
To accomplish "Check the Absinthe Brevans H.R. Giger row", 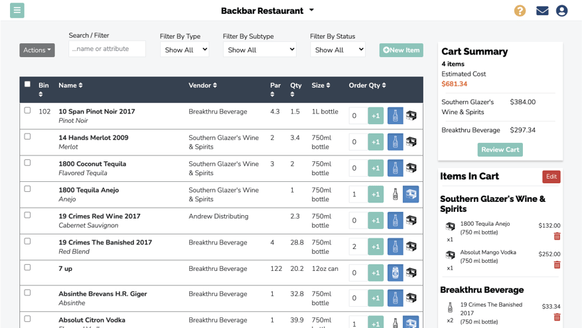I will [27, 293].
